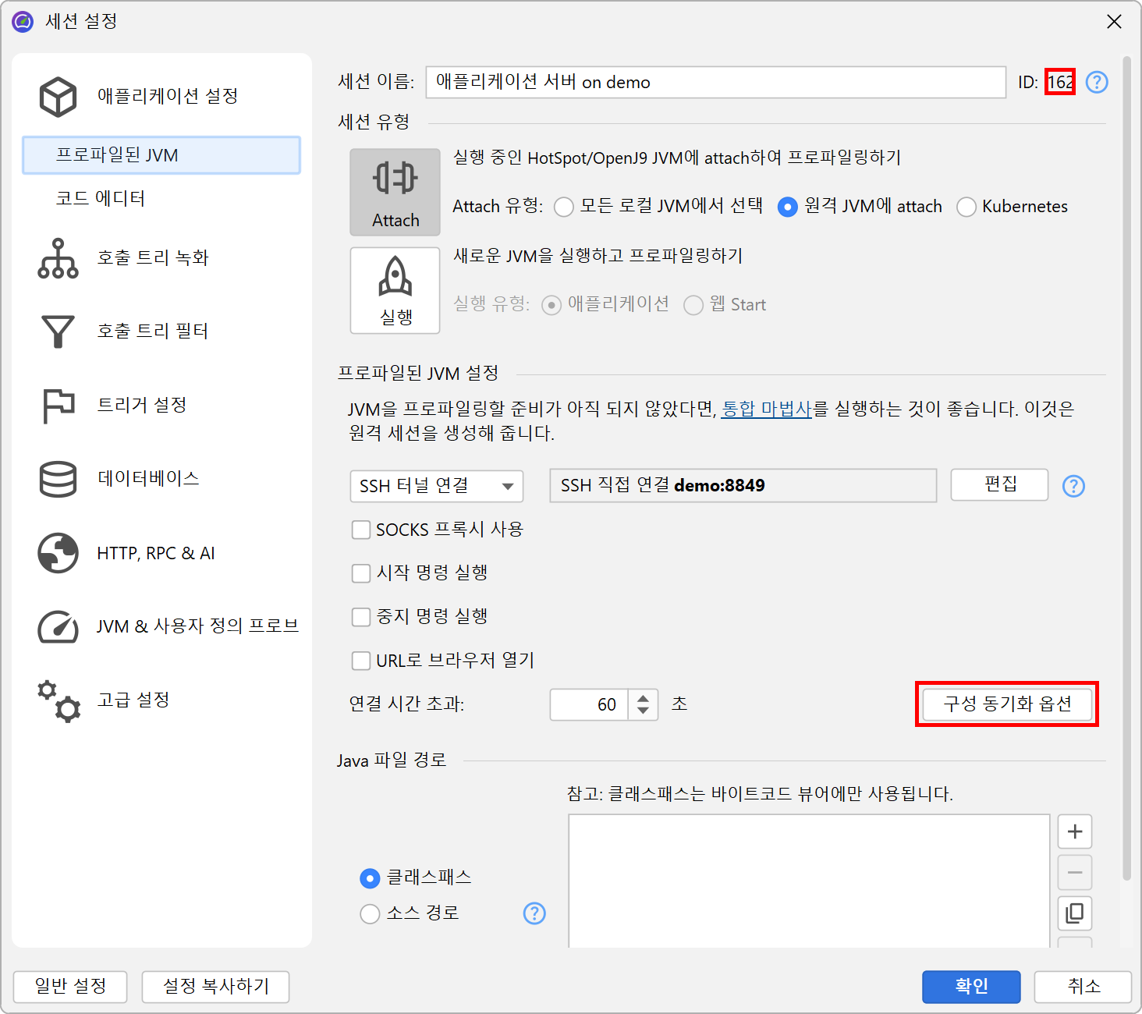
Task: Confirm with the 확인 button
Action: click(x=971, y=987)
